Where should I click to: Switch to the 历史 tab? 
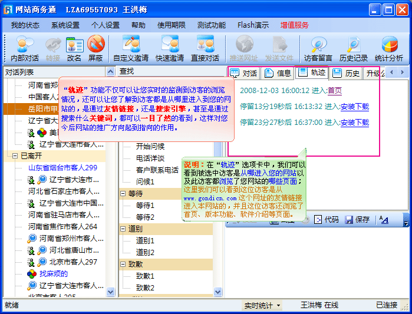(346, 73)
